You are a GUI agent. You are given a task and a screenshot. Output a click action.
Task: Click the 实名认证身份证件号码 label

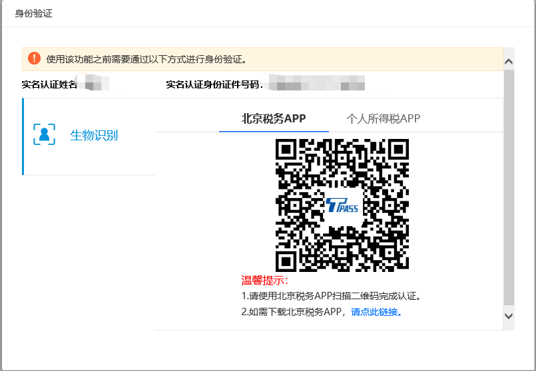click(x=214, y=84)
